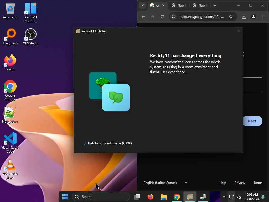
Task: Switch to the first New Tab tab
Action: click(179, 5)
